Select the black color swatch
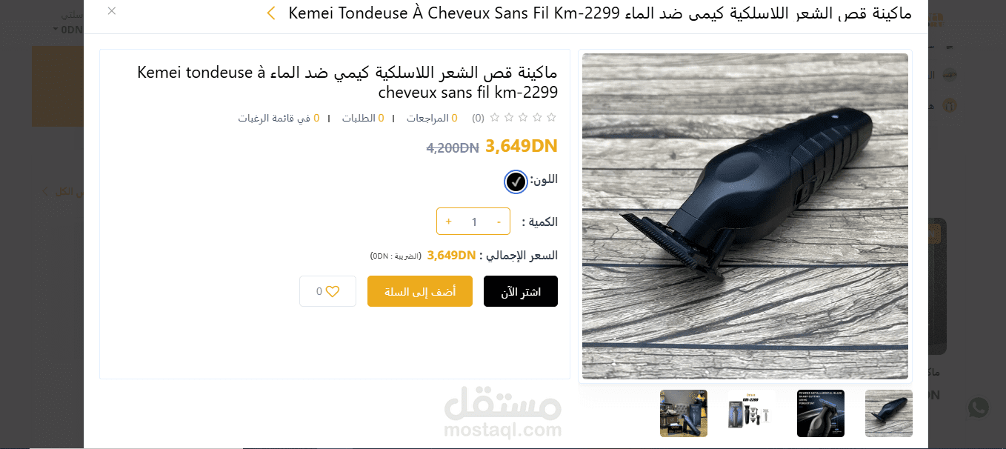 click(x=516, y=182)
